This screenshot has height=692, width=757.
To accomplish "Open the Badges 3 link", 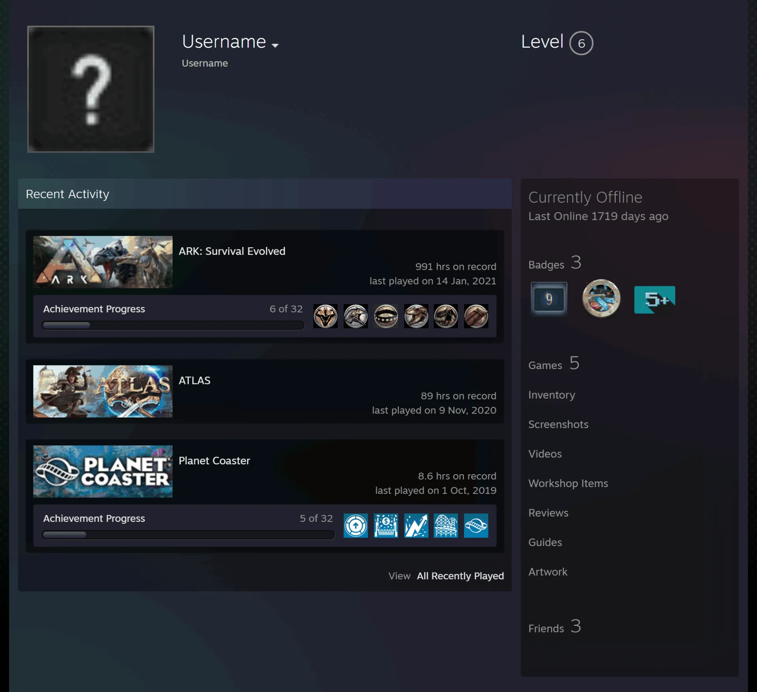I will [x=555, y=263].
